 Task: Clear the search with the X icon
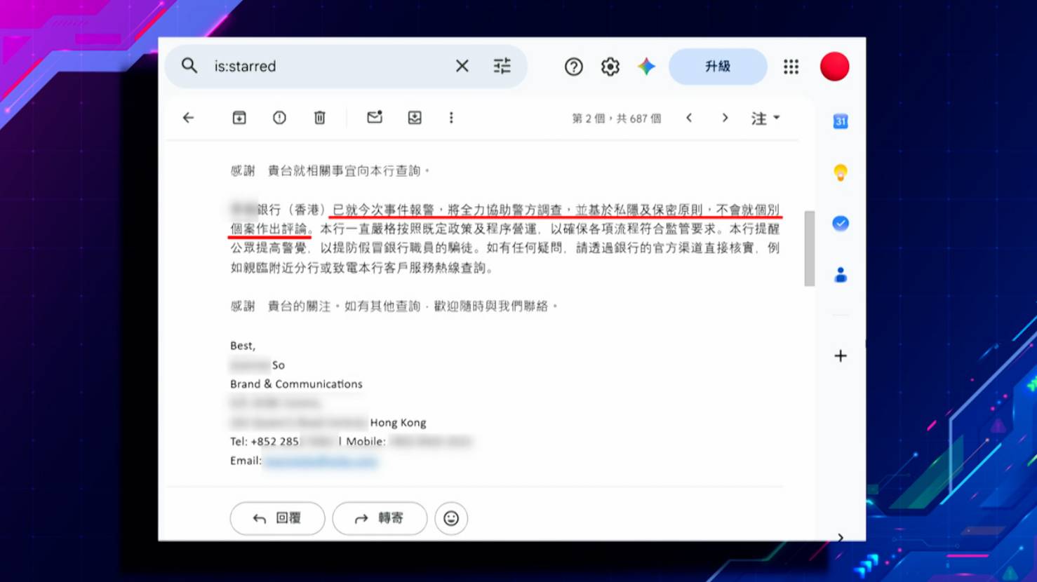point(462,66)
